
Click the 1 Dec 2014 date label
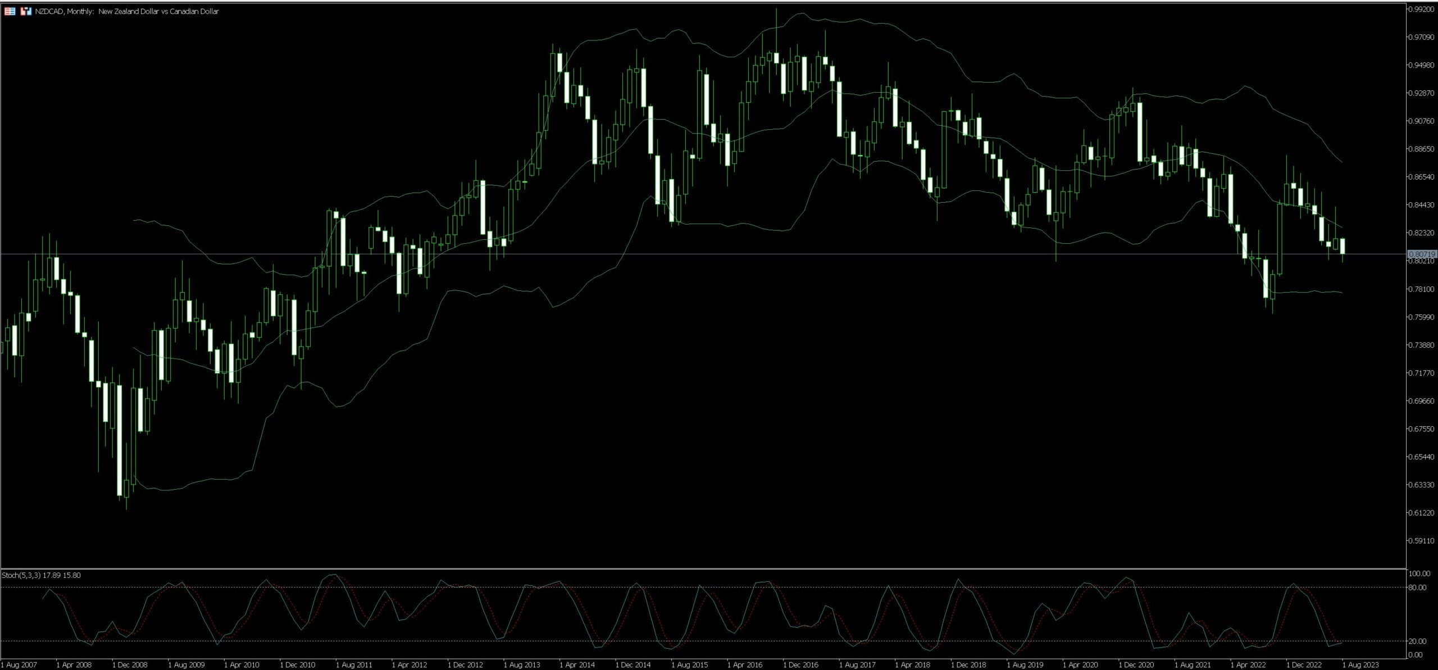[x=632, y=664]
